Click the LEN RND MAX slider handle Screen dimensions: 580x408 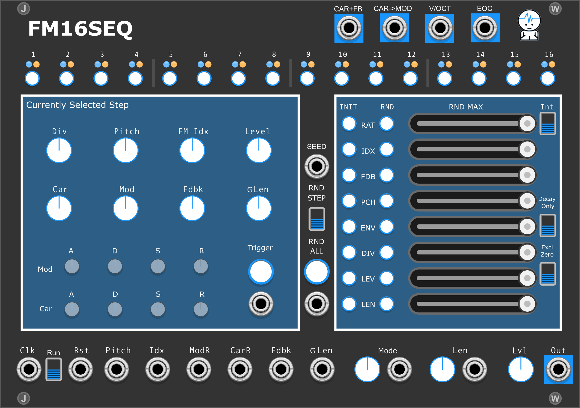coord(527,304)
